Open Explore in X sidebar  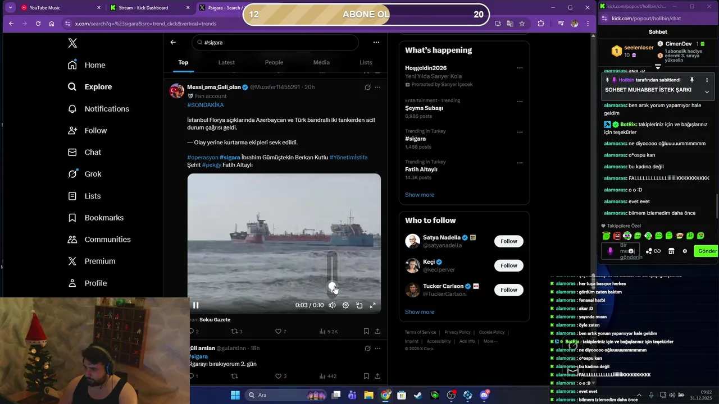coord(90,87)
